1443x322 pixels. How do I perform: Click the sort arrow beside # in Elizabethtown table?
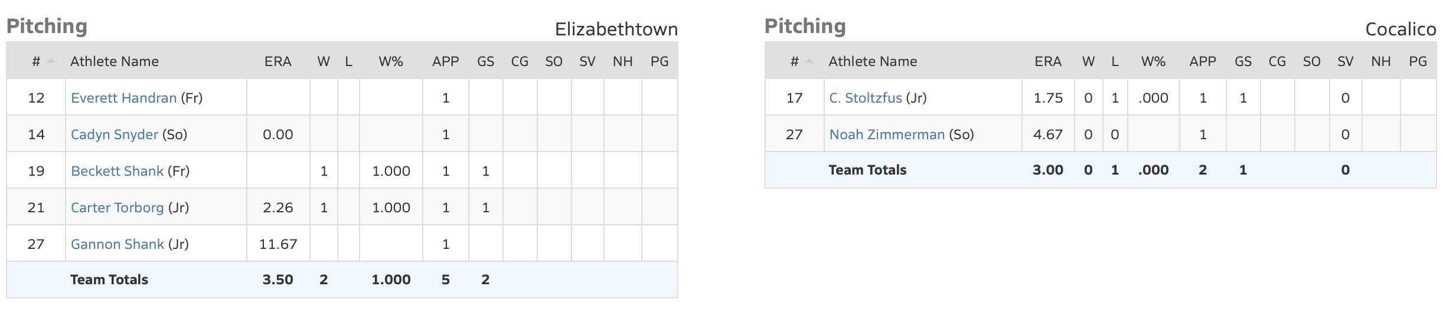point(51,61)
